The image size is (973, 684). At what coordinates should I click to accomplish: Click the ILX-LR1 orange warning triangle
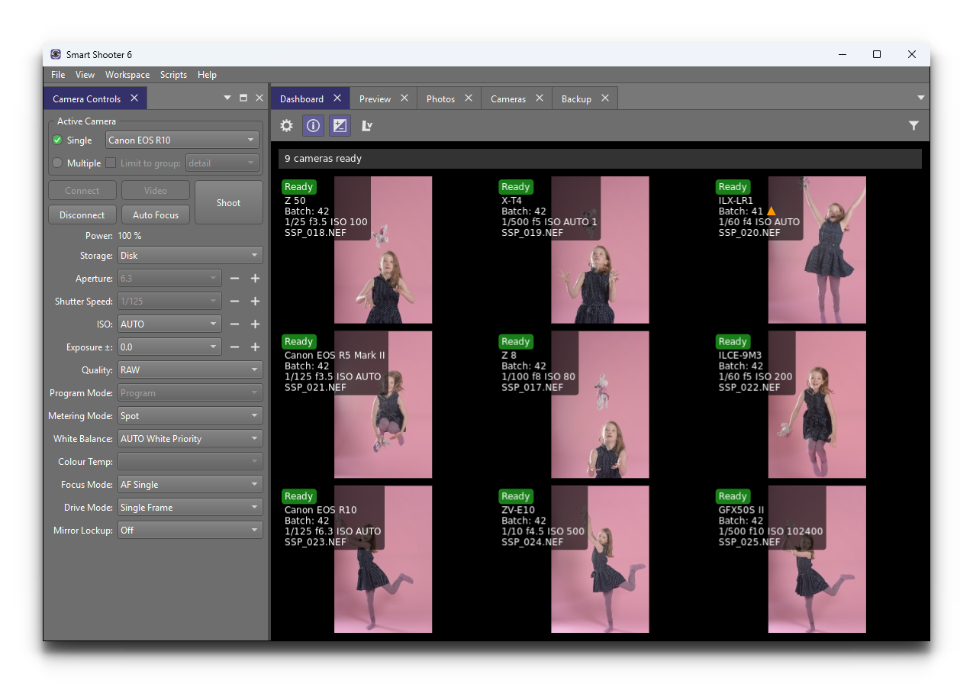pyautogui.click(x=771, y=211)
